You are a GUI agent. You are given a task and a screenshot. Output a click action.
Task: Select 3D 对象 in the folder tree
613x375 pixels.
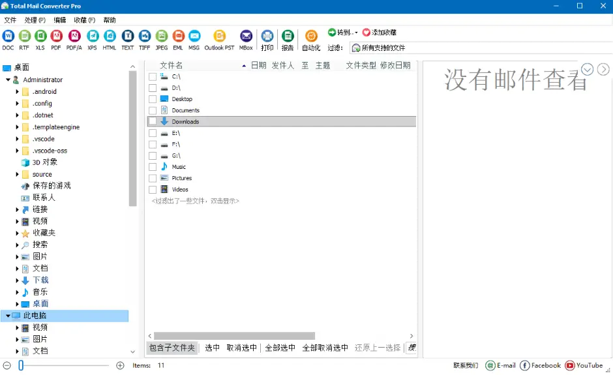(x=44, y=162)
